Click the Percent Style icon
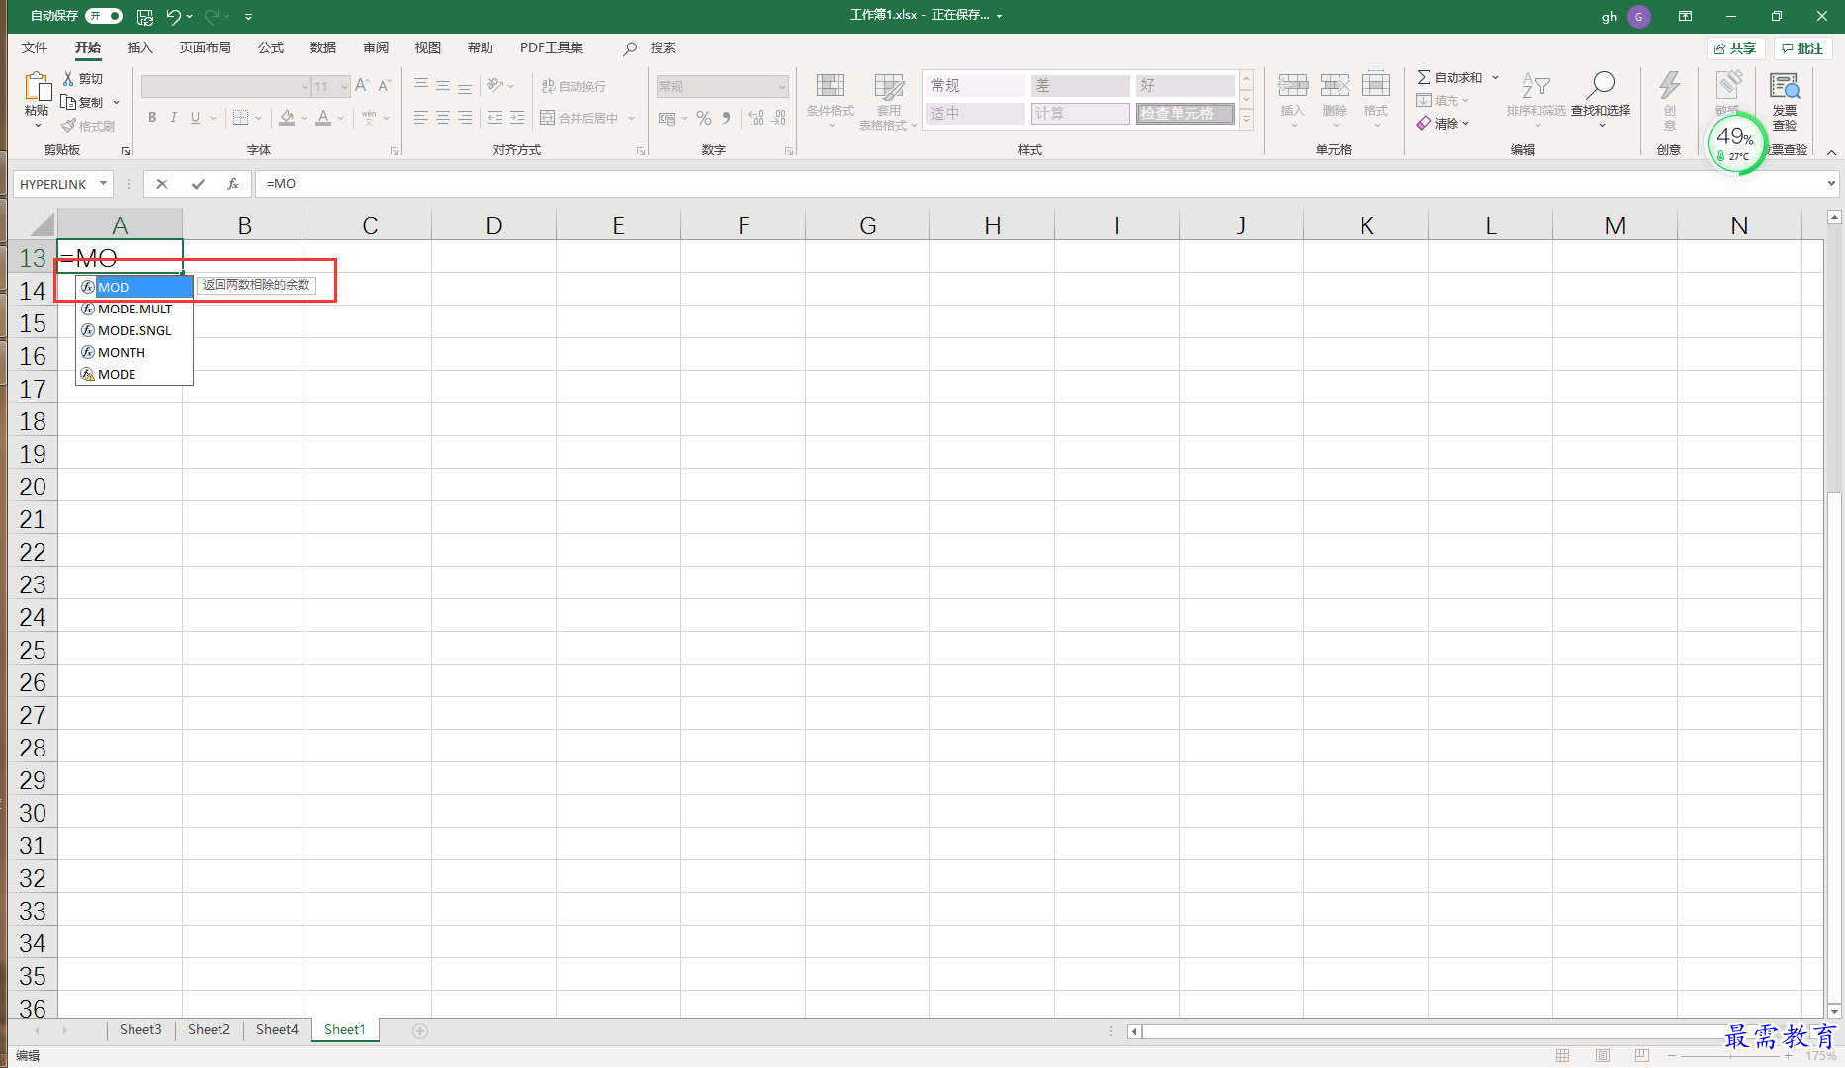The height and width of the screenshot is (1068, 1845). (x=704, y=118)
